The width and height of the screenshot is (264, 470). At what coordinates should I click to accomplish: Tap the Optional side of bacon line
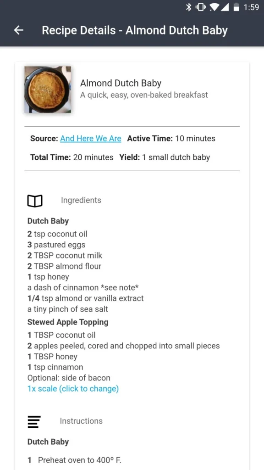coord(69,378)
